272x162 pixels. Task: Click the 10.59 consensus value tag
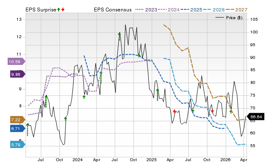16,61
